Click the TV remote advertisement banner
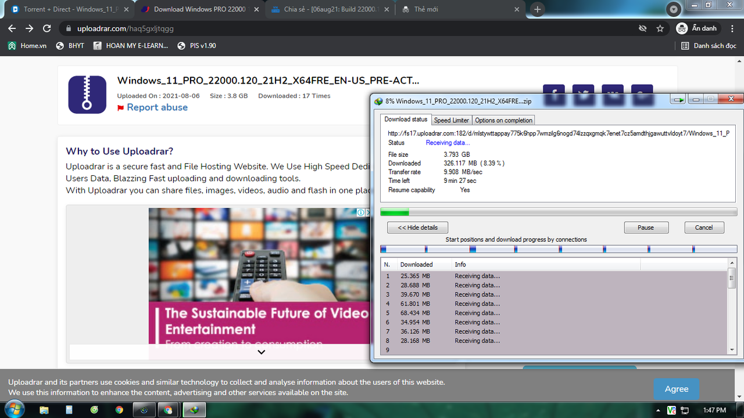The width and height of the screenshot is (744, 418). point(259,283)
